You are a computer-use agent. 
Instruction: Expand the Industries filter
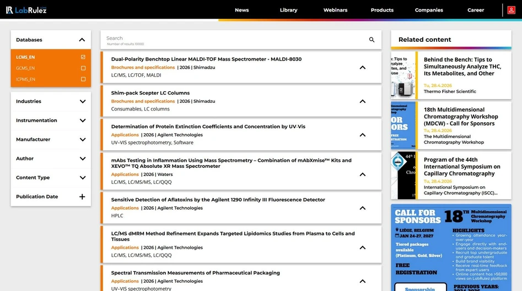(82, 101)
